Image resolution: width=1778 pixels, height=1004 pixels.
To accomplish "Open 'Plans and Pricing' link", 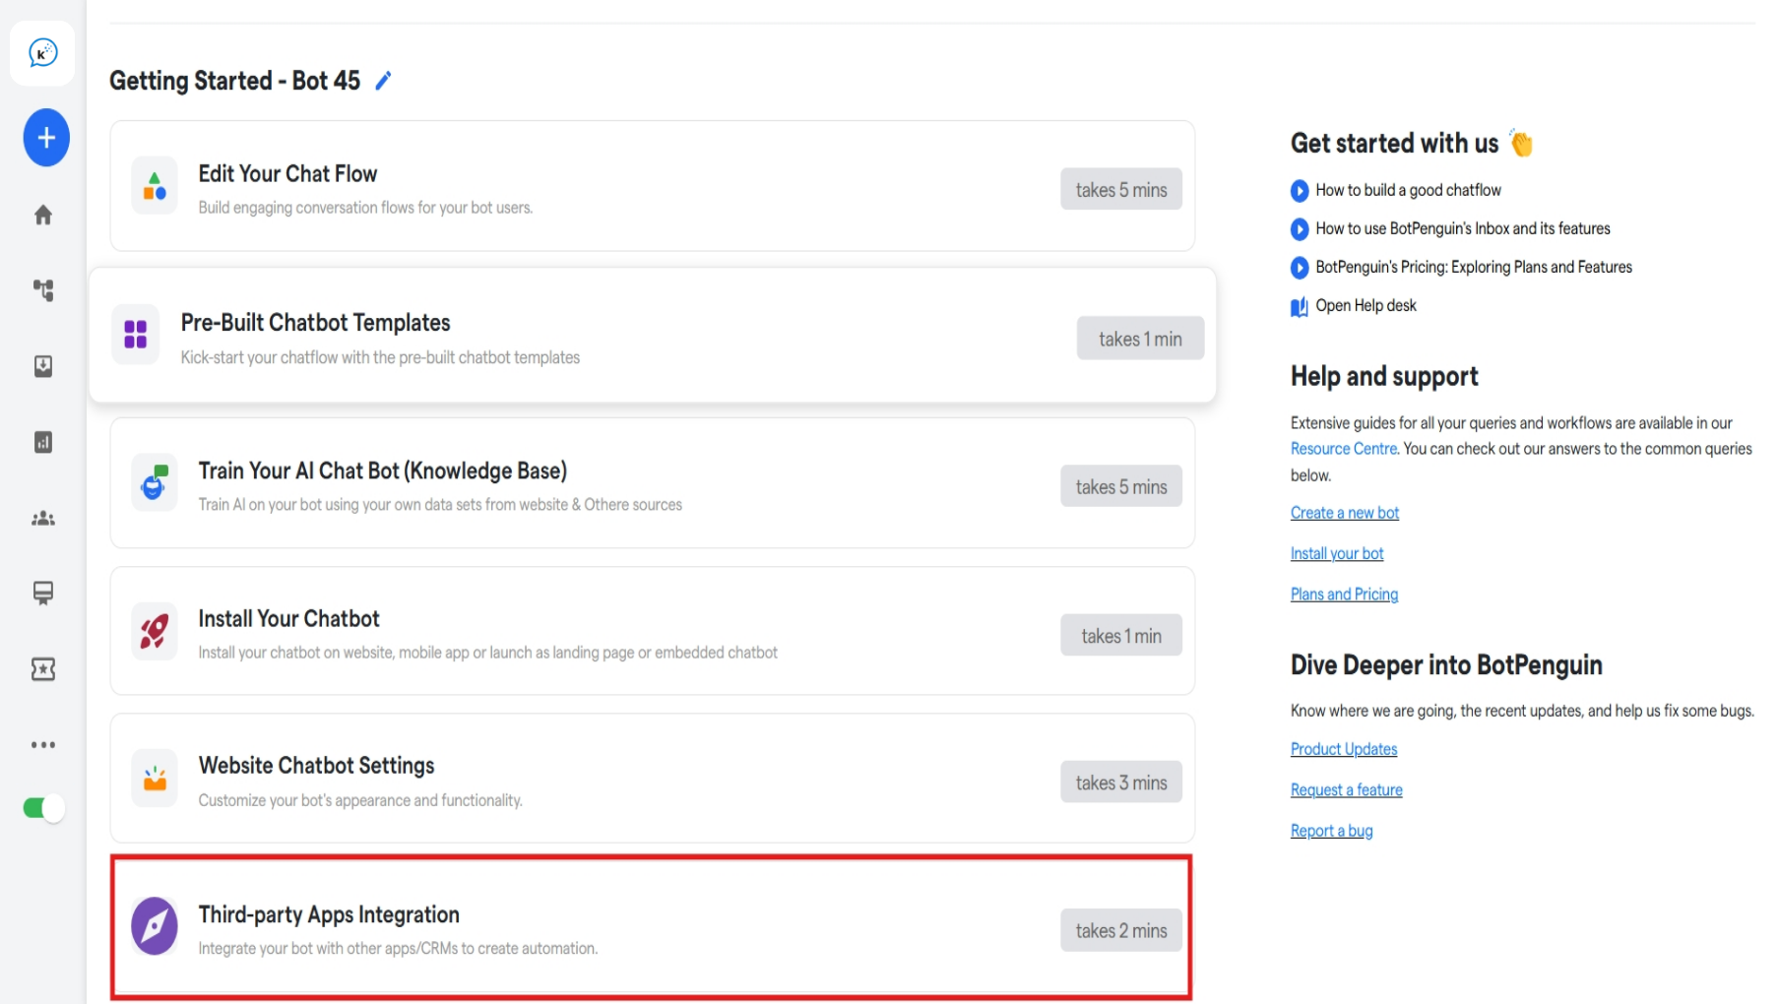I will (x=1344, y=595).
